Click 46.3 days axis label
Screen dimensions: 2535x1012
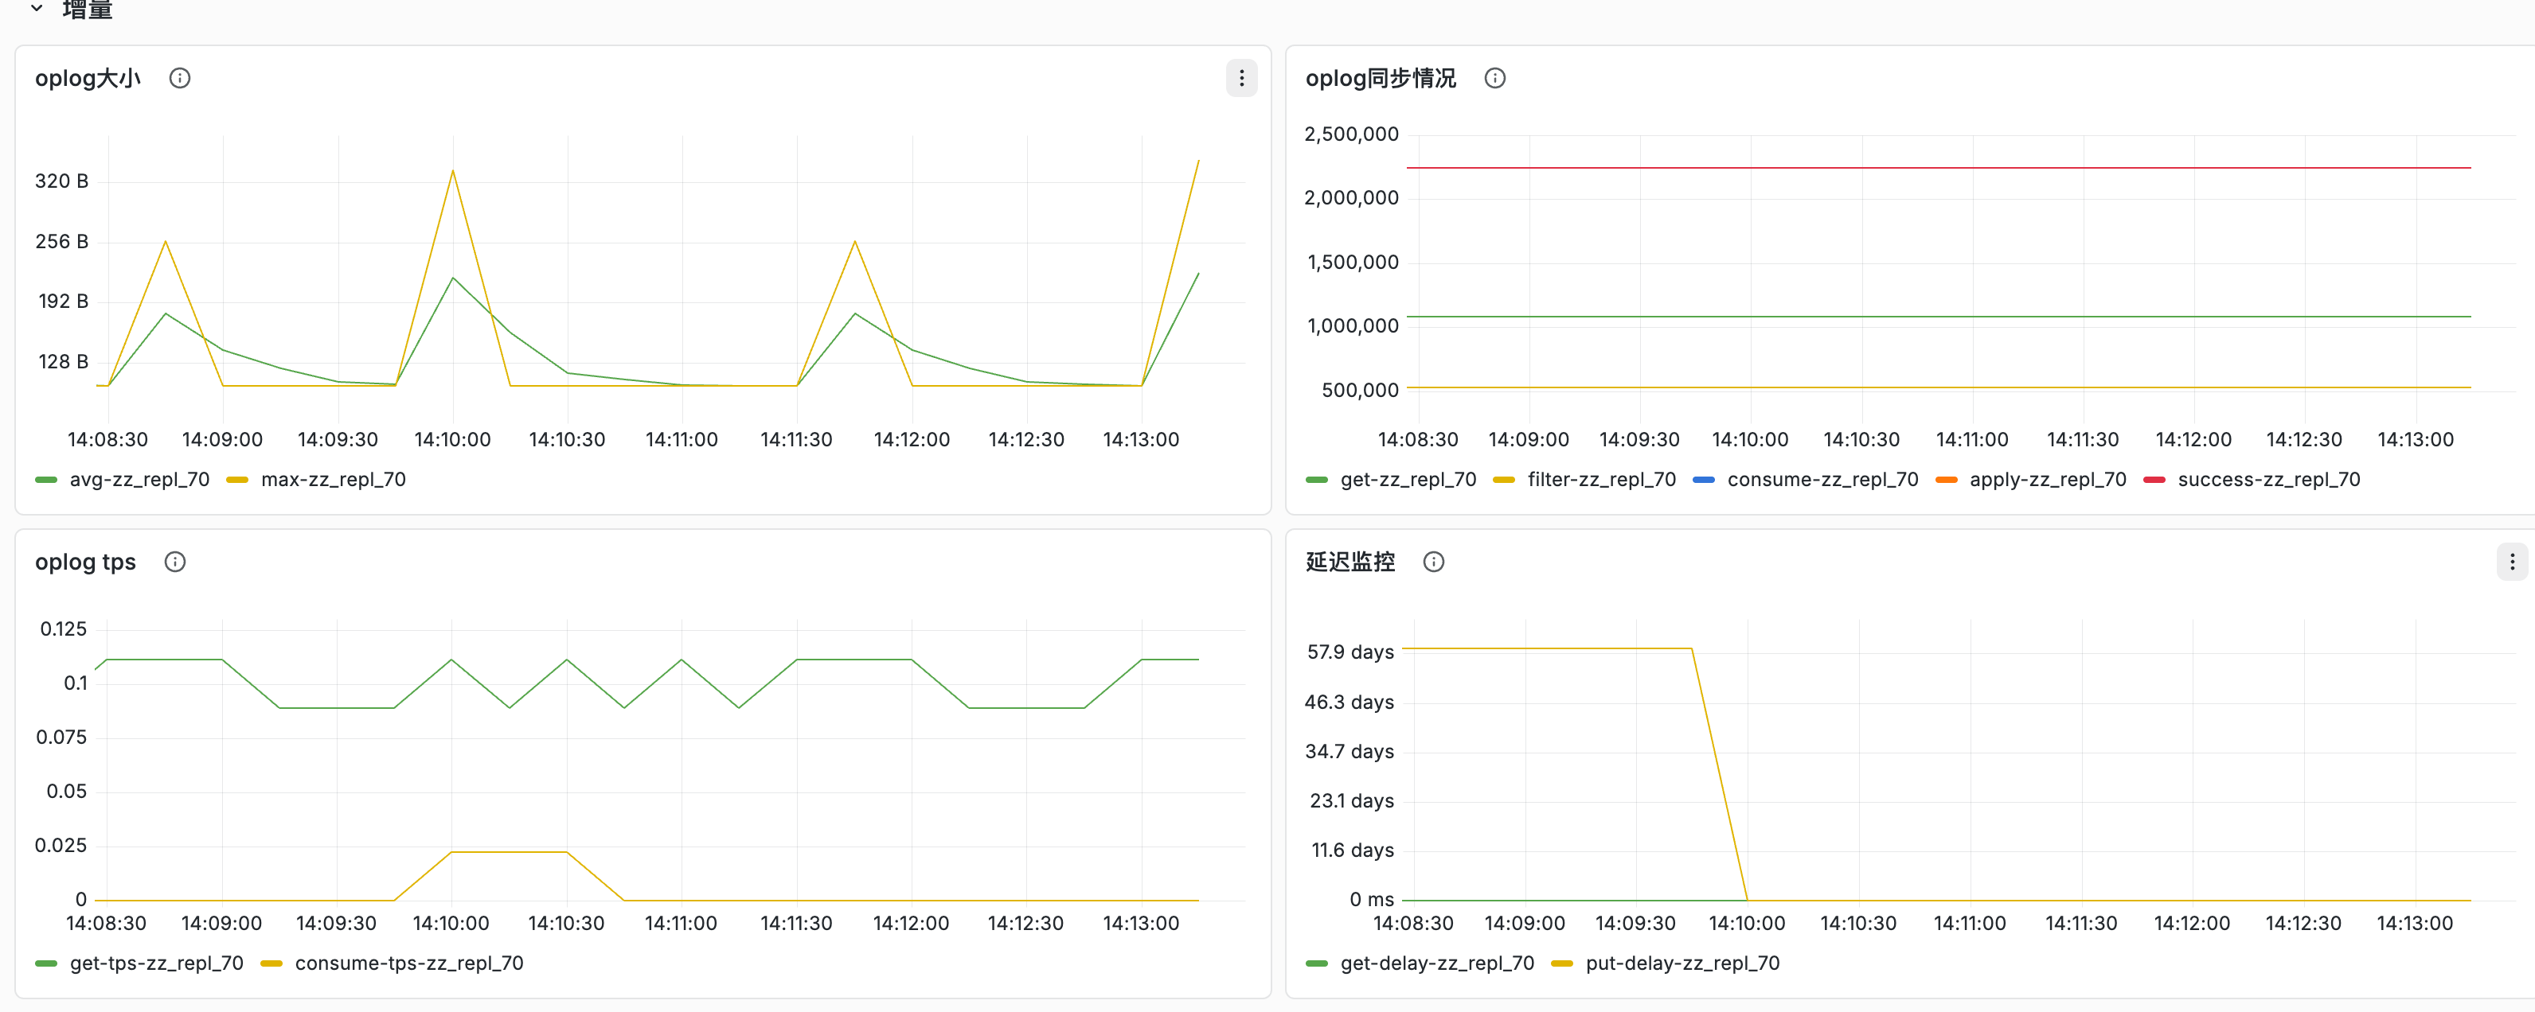(x=1348, y=703)
